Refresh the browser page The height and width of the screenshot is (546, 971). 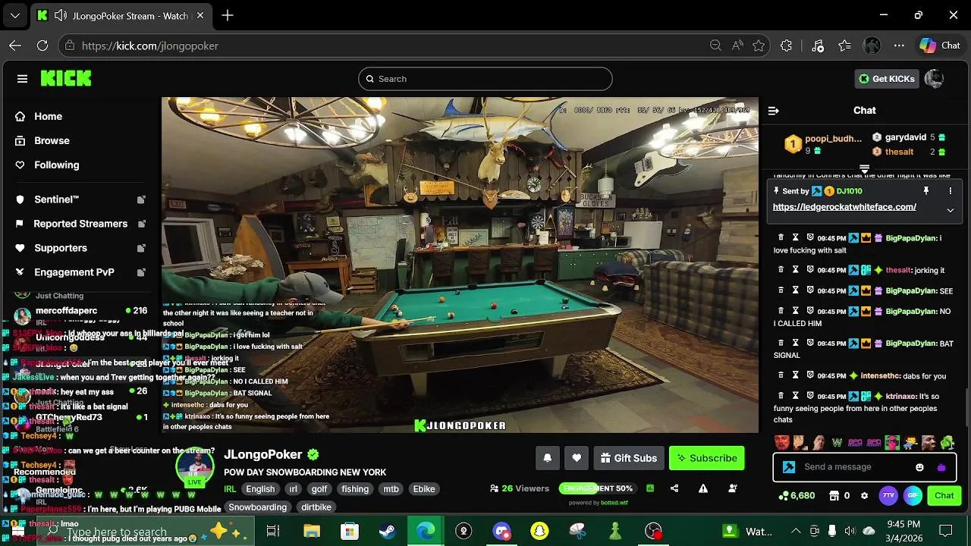[x=42, y=45]
